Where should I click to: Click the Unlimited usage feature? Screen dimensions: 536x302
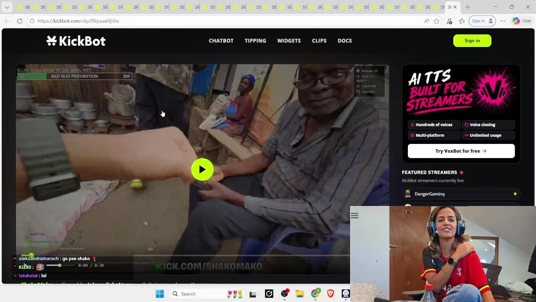488,135
